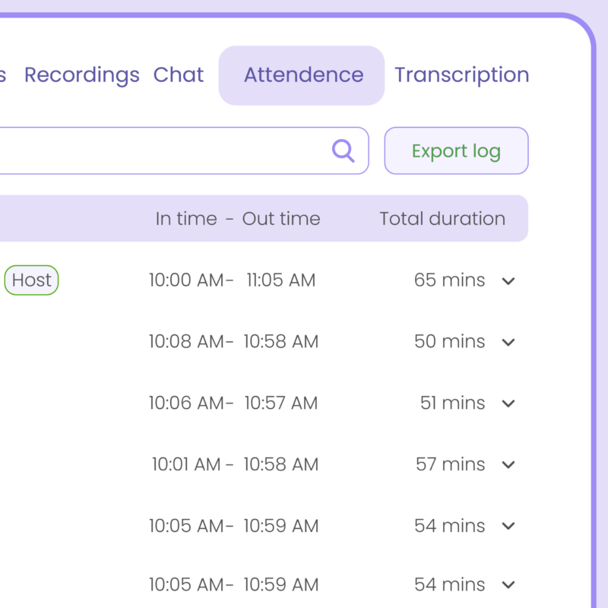Expand the 65 mins host row chevron
The height and width of the screenshot is (608, 608).
508,281
